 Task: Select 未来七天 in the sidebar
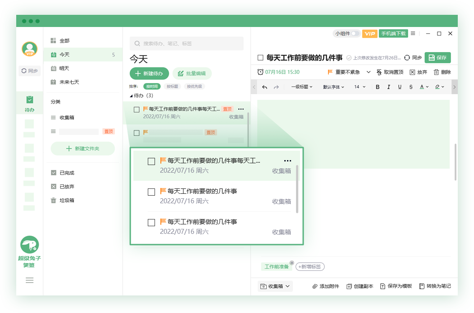tap(83, 82)
